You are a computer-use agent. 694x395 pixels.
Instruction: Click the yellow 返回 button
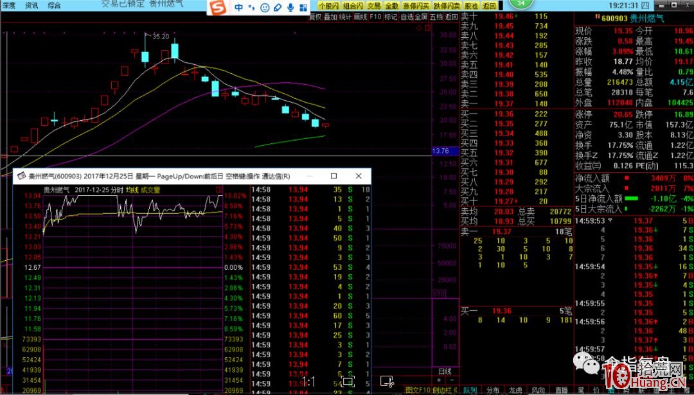click(489, 6)
